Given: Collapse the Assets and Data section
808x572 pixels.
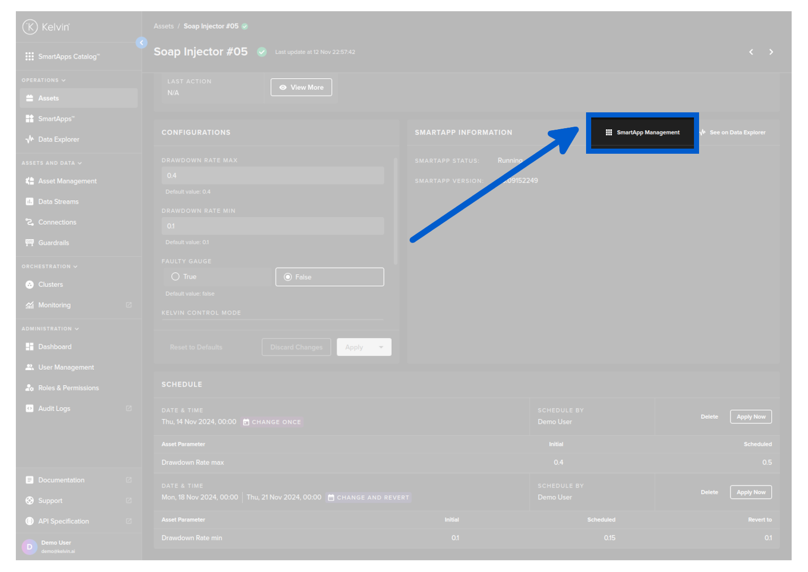Looking at the screenshot, I should pos(80,163).
